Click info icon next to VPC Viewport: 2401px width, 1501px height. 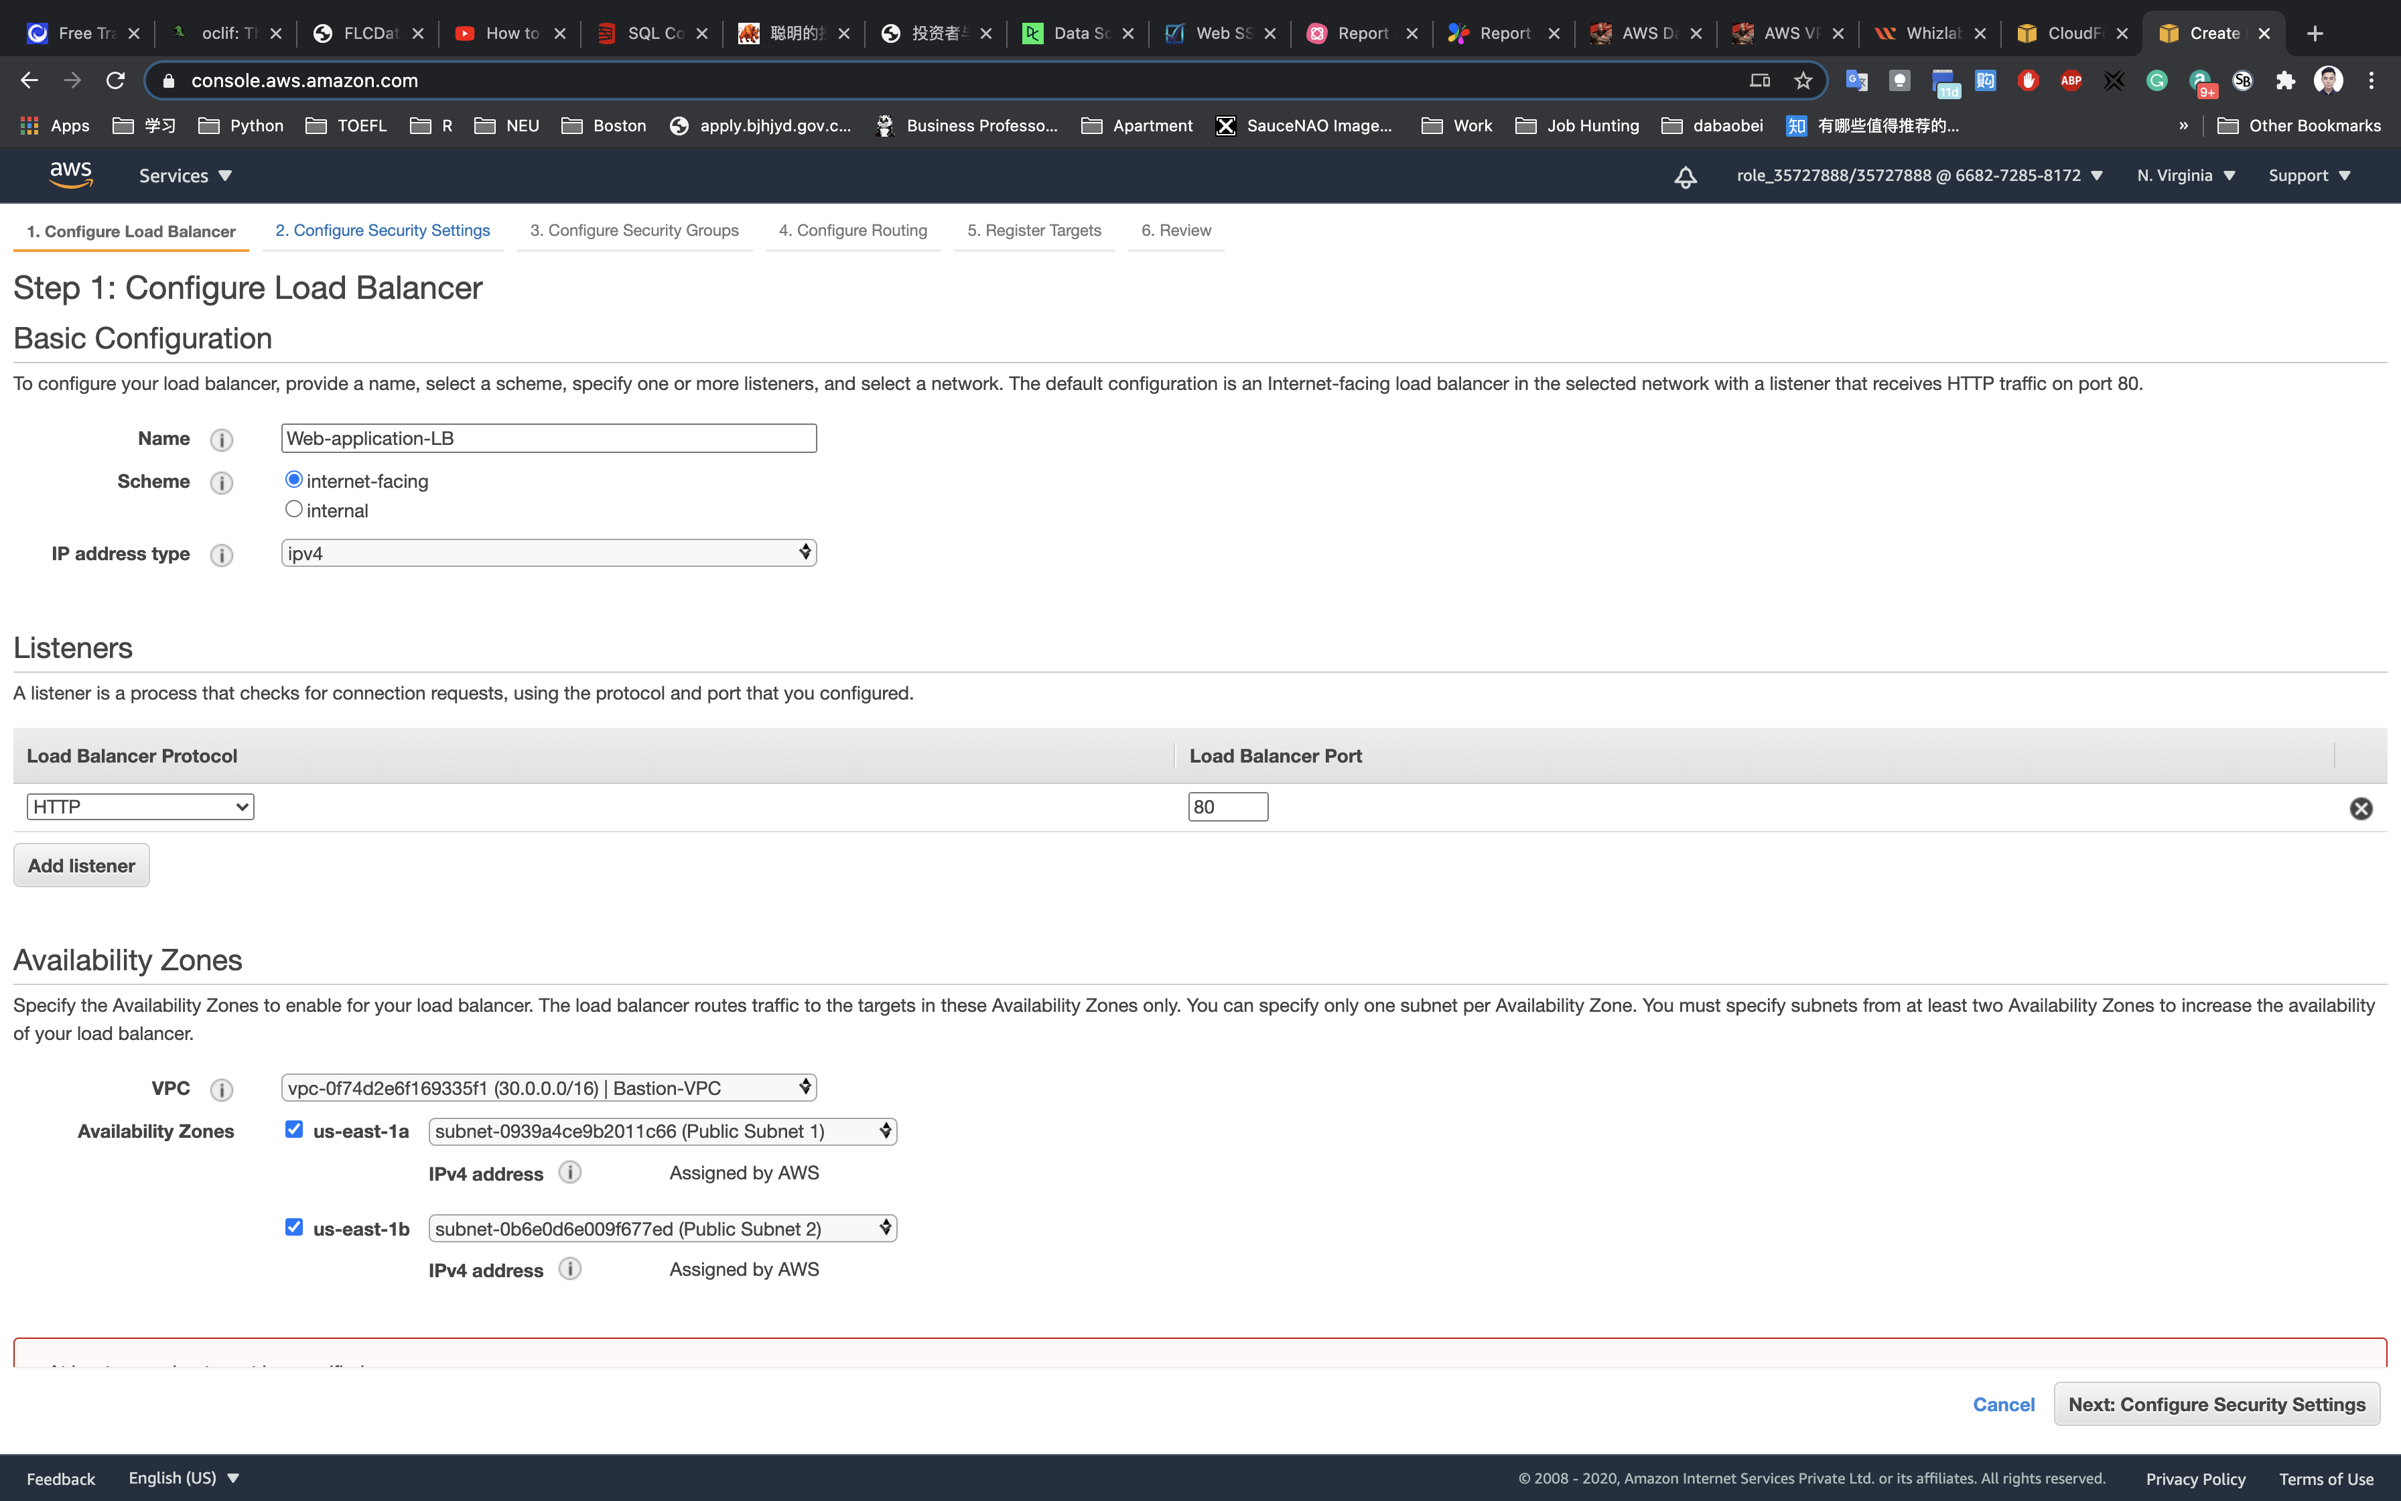[221, 1090]
